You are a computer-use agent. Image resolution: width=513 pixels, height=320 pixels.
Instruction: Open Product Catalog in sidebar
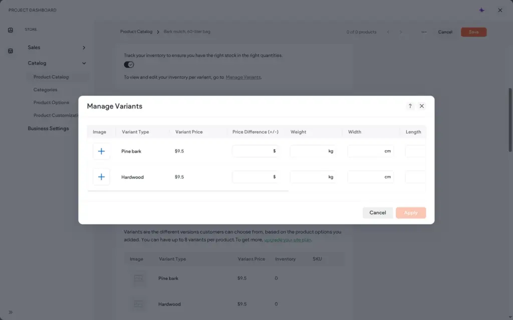[51, 77]
